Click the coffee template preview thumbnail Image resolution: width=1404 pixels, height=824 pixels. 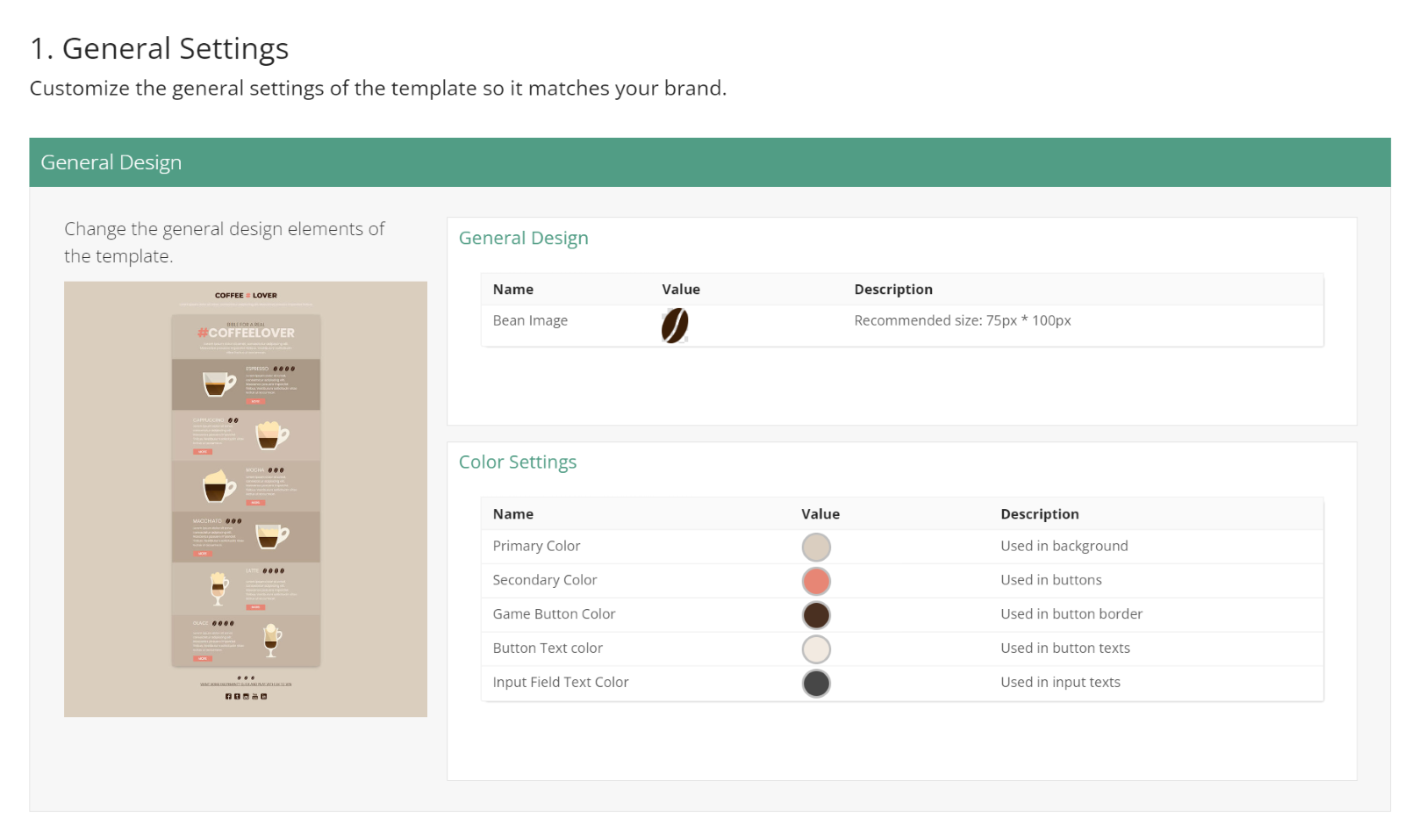coord(246,498)
